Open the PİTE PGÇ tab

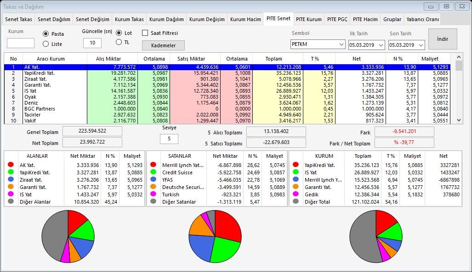tap(337, 19)
